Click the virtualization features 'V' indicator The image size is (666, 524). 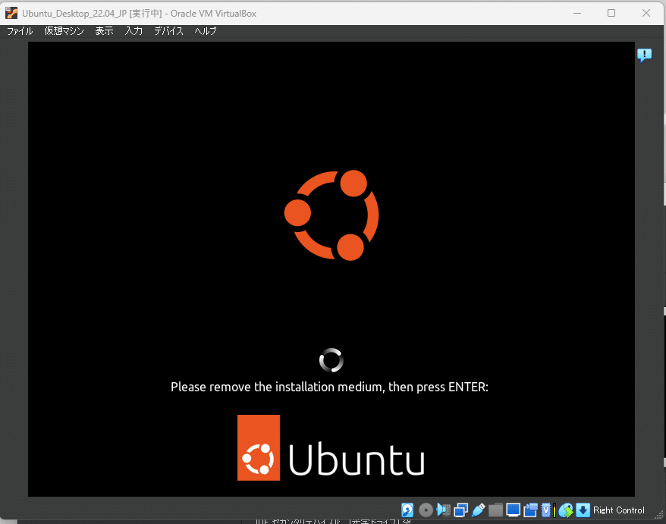(x=546, y=510)
